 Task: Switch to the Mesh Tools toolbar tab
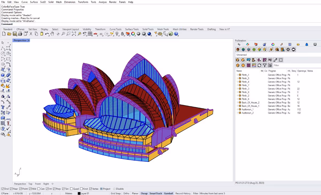[163, 29]
